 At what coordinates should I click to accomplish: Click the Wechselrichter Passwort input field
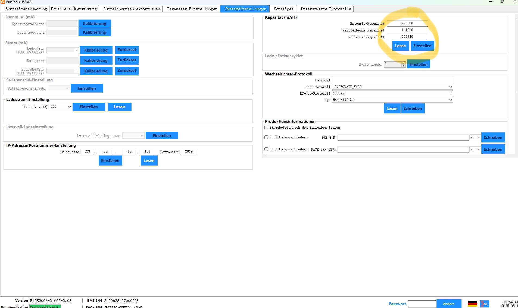click(392, 80)
